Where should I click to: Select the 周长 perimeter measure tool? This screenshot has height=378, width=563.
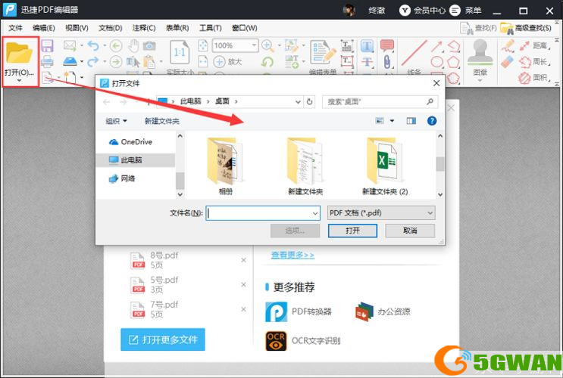(x=534, y=62)
